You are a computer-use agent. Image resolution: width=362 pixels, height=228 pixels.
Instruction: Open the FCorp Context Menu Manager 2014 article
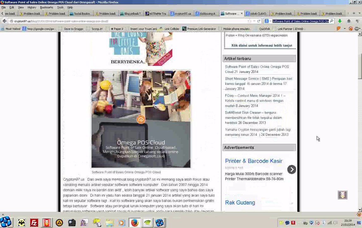[x=255, y=101]
